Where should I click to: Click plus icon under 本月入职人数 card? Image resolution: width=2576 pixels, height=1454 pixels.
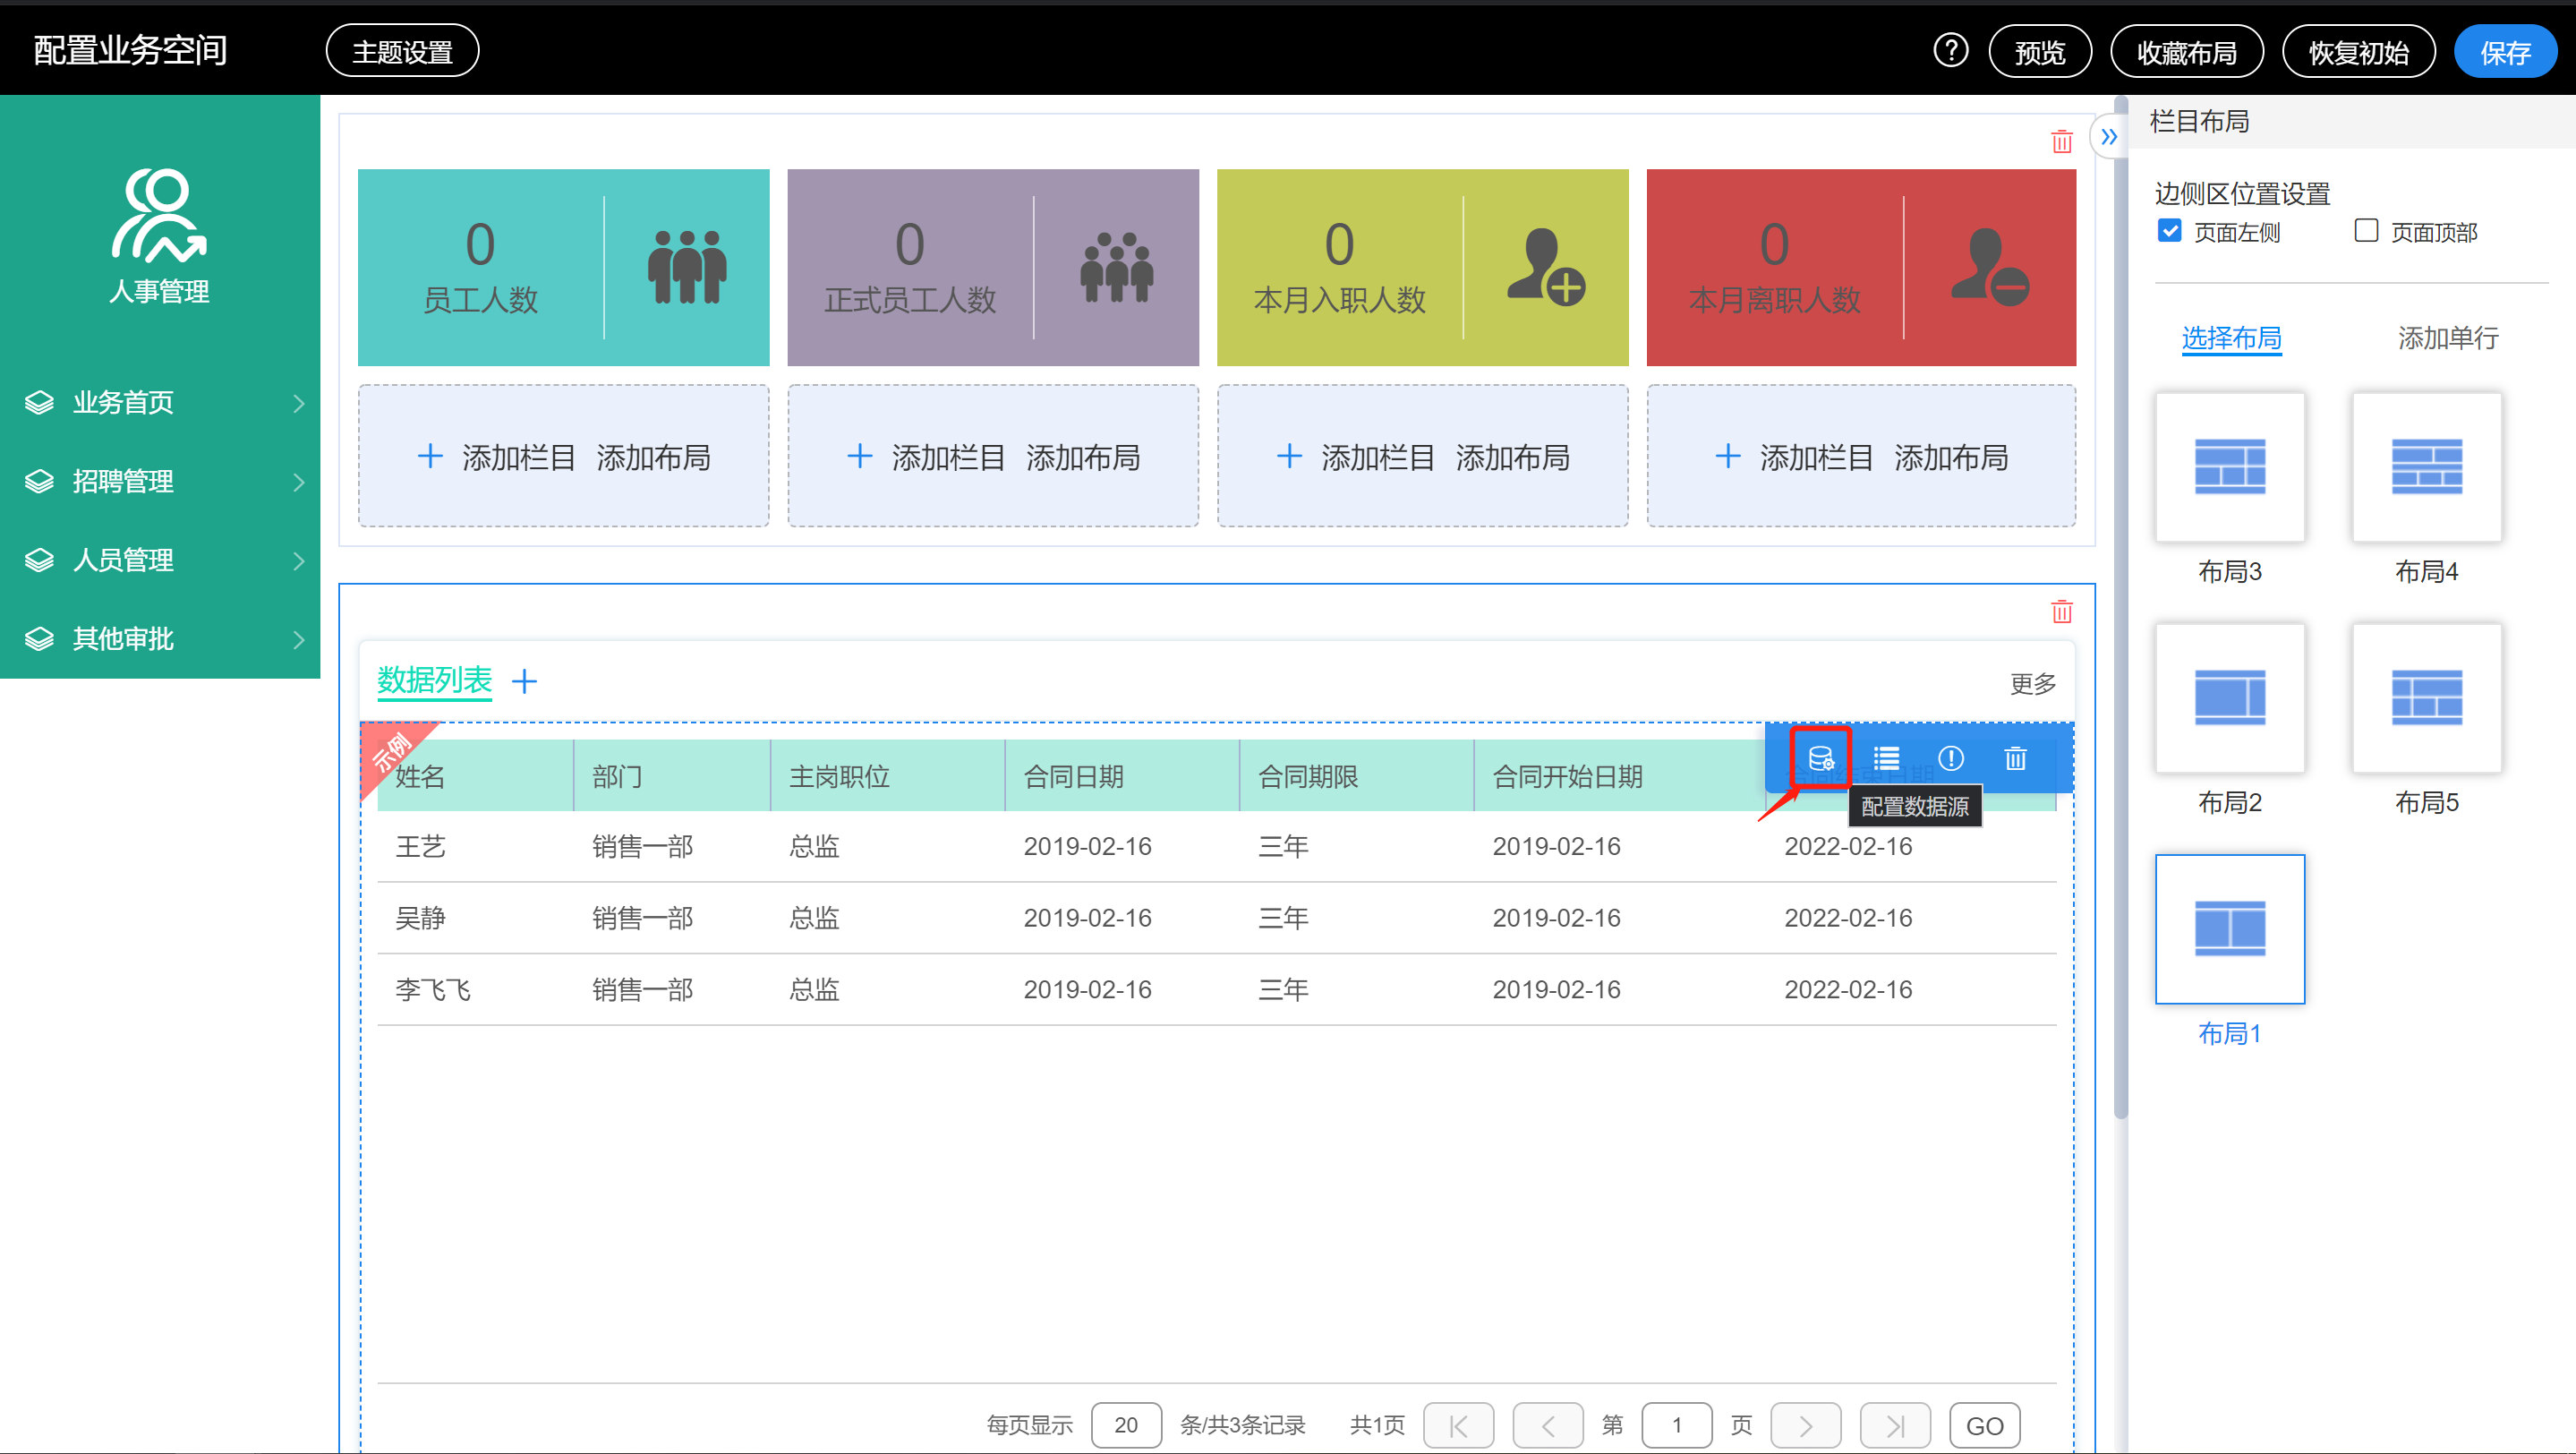point(1289,456)
